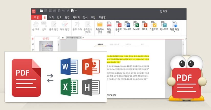The width and height of the screenshot is (211, 110).
Task: Switch to the 양식 ribbon tab
Action: coord(85,17)
